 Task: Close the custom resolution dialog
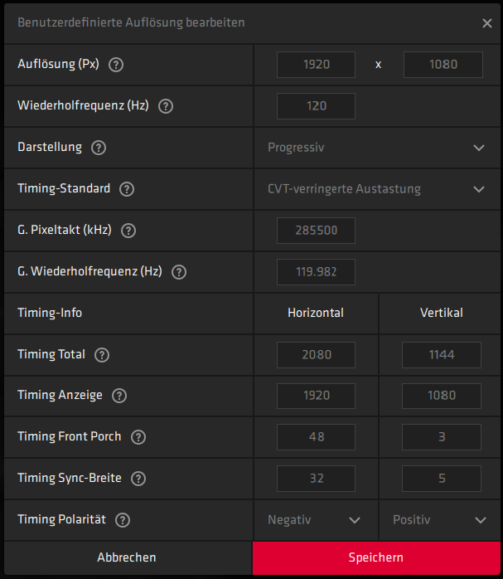[x=487, y=23]
